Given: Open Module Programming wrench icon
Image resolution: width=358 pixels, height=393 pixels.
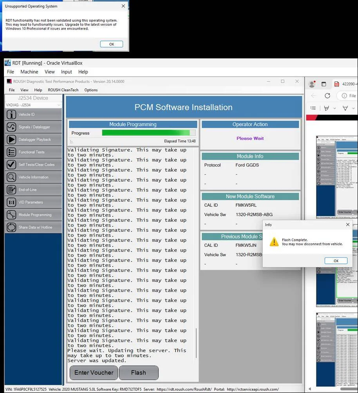Looking at the screenshot, I should pos(11,215).
